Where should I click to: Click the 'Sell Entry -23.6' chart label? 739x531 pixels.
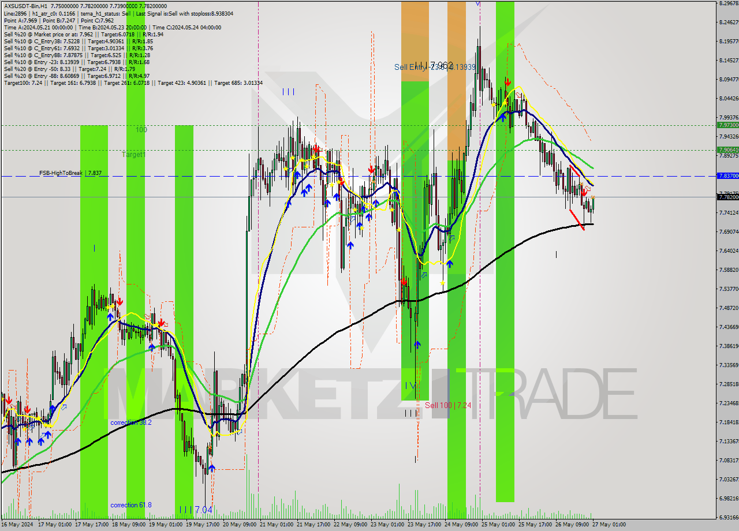click(435, 67)
